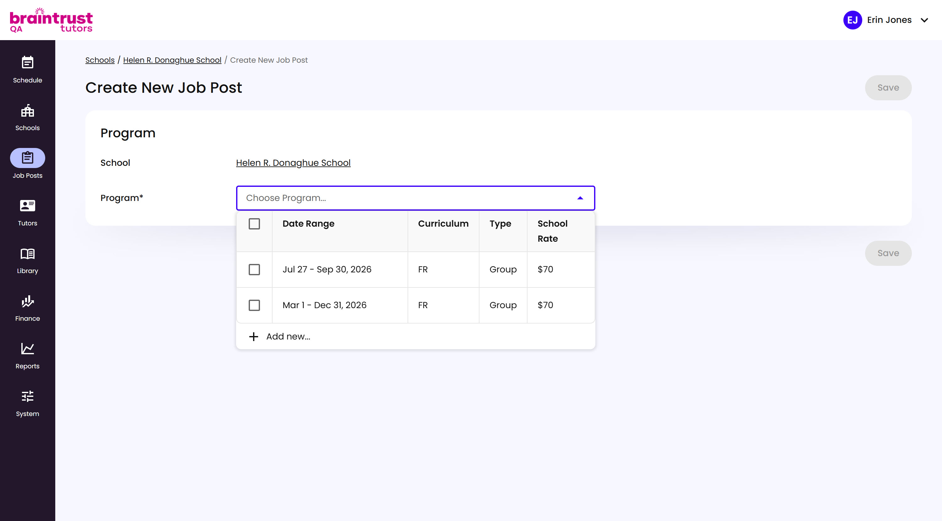Open the Reports line graph icon
Screen dimensions: 942x521
(x=27, y=349)
